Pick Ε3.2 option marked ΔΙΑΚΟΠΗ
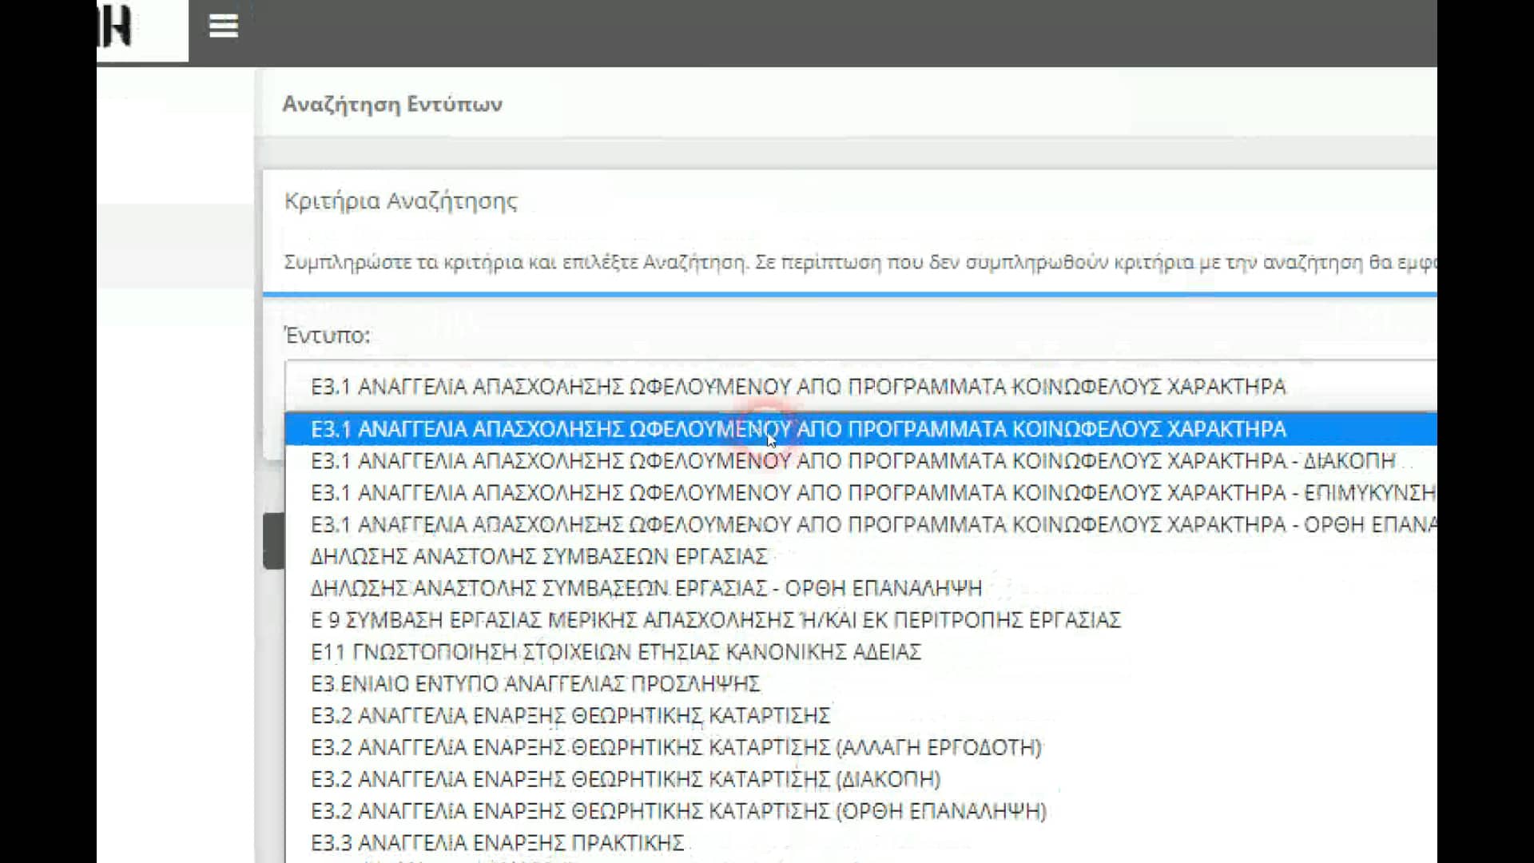The image size is (1534, 863). (x=627, y=779)
